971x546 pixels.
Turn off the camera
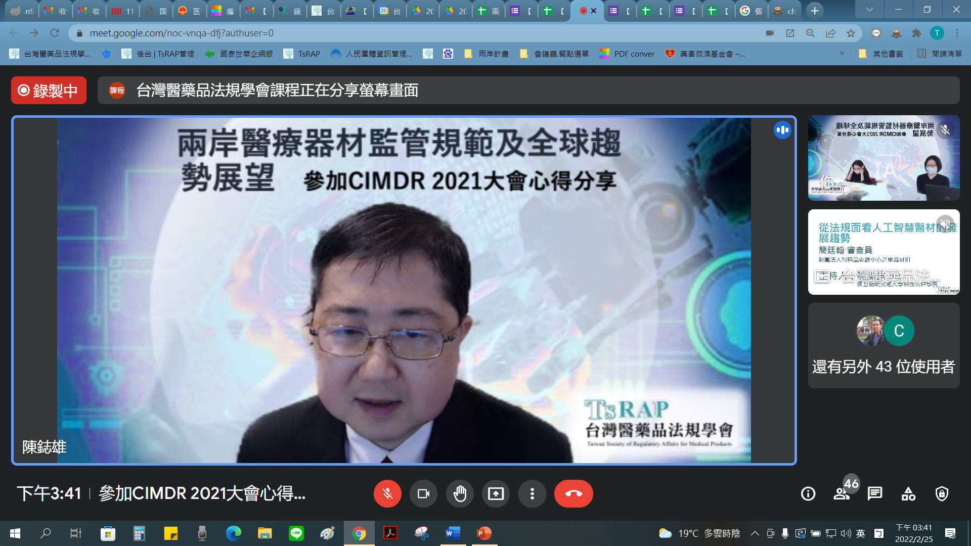(x=423, y=493)
